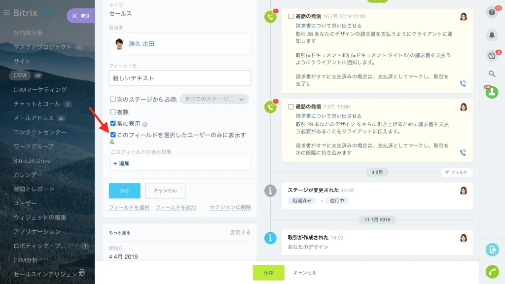Close the 取引 slider tab
This screenshot has height=284, width=505.
(x=74, y=16)
